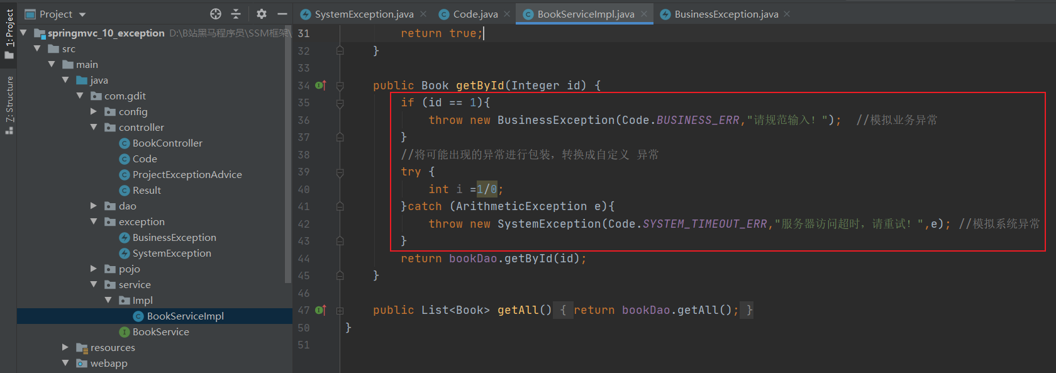Screen dimensions: 1056x373
Task: Expand folded getAll method at line 47
Action: point(340,310)
